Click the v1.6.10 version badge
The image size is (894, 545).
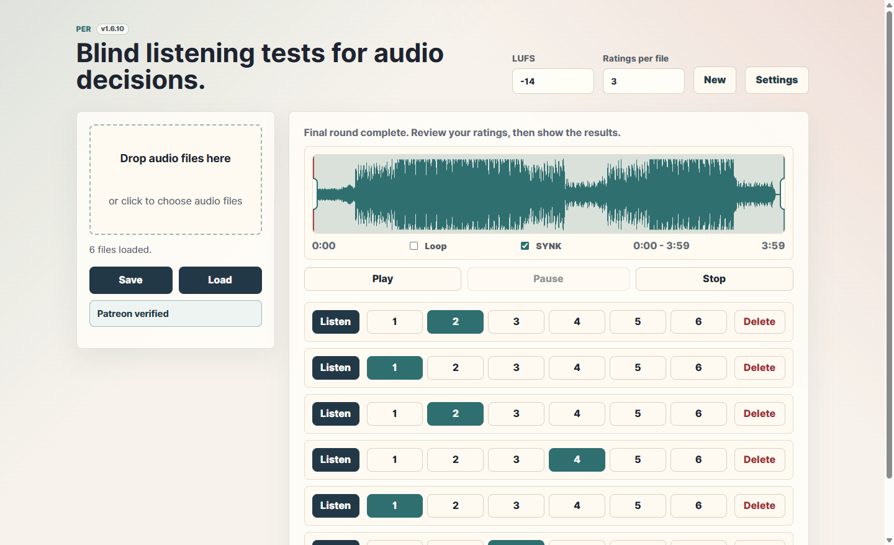coord(112,29)
